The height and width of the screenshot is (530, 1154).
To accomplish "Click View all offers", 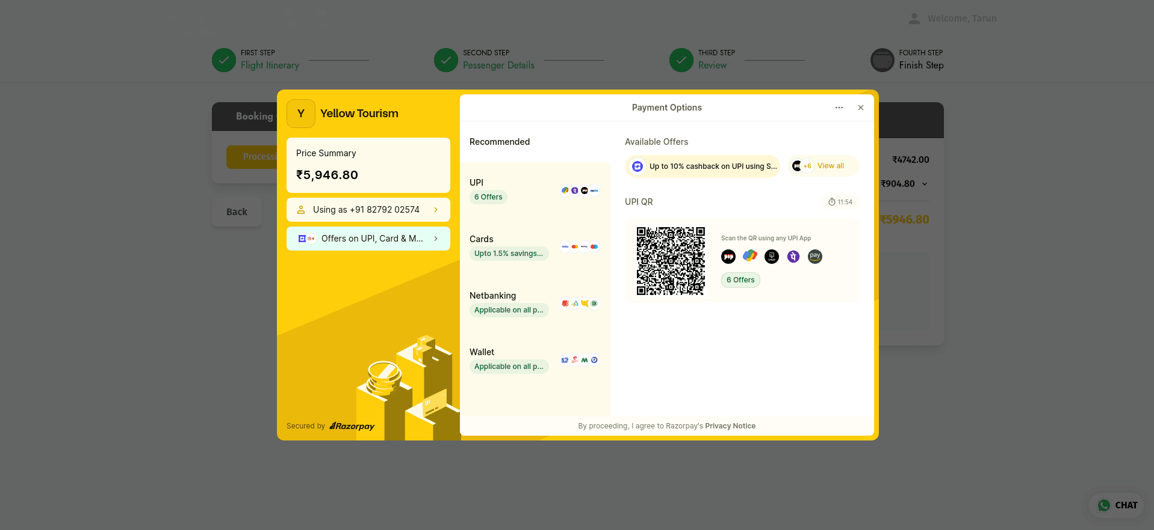I will click(831, 166).
